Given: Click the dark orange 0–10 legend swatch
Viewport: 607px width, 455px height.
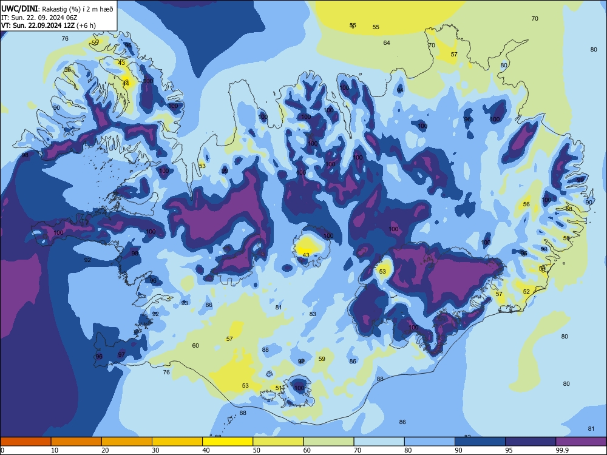Looking at the screenshot, I should [x=25, y=442].
